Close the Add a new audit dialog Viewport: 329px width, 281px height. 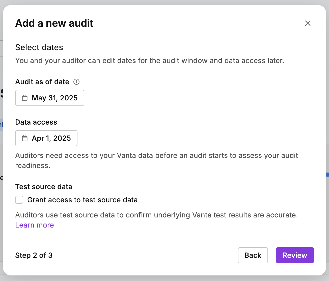pos(308,23)
